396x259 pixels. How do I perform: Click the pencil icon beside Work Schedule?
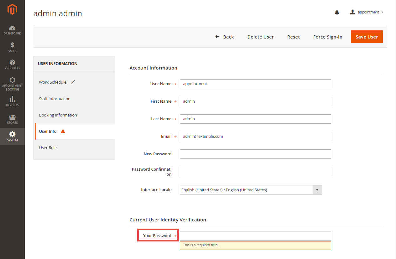[73, 82]
